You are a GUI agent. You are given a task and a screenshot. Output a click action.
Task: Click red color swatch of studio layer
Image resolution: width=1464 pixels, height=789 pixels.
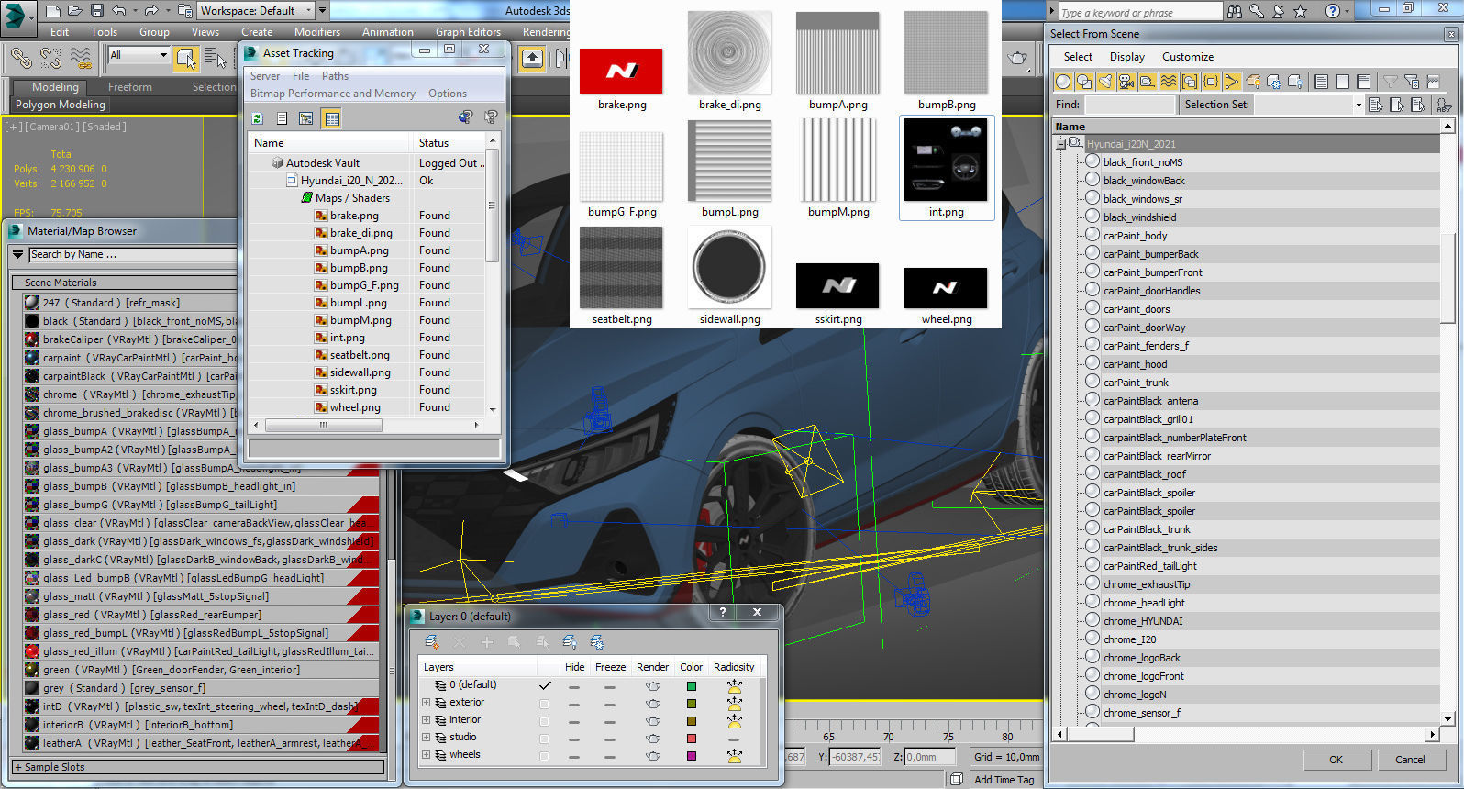691,739
